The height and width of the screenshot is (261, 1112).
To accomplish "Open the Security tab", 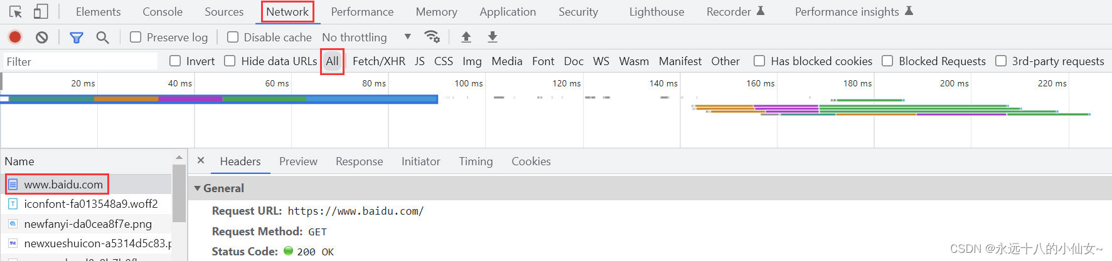I will [x=578, y=11].
